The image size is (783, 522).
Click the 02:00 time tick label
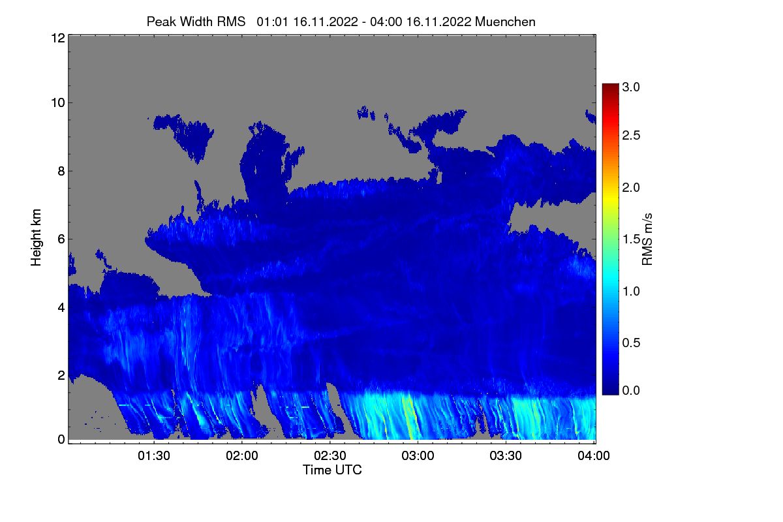tap(242, 456)
